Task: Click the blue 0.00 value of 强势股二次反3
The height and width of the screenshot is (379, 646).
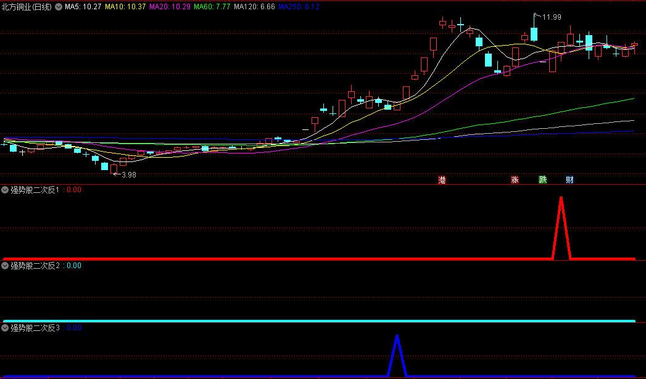Action: pyautogui.click(x=74, y=328)
